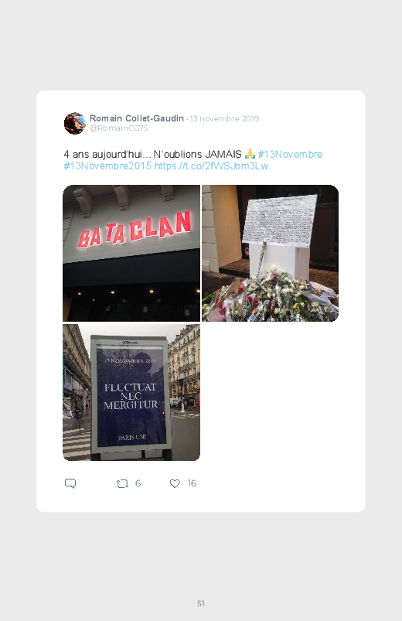Open the t.co shortened link

coord(211,165)
